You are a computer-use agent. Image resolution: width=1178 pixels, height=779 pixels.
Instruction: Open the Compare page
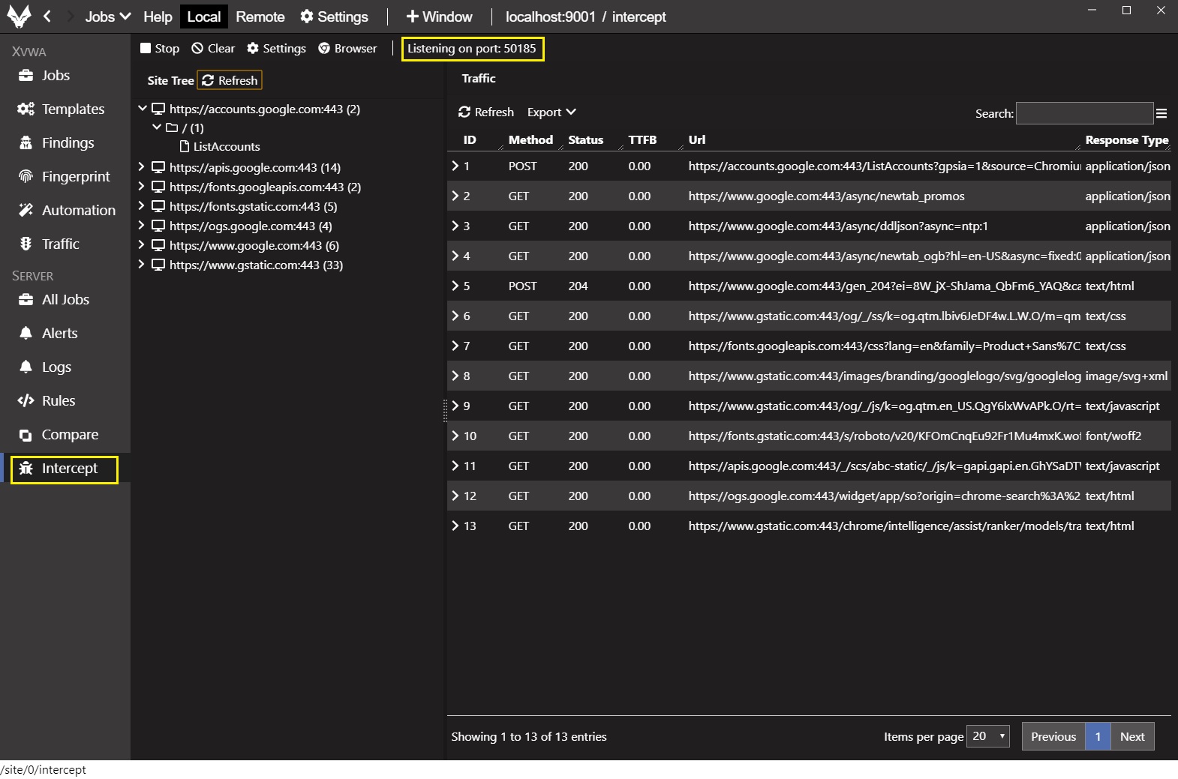point(69,435)
